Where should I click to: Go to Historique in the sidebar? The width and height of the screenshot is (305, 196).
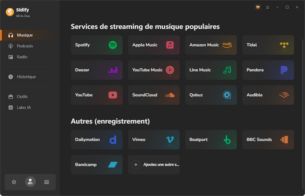pos(26,77)
